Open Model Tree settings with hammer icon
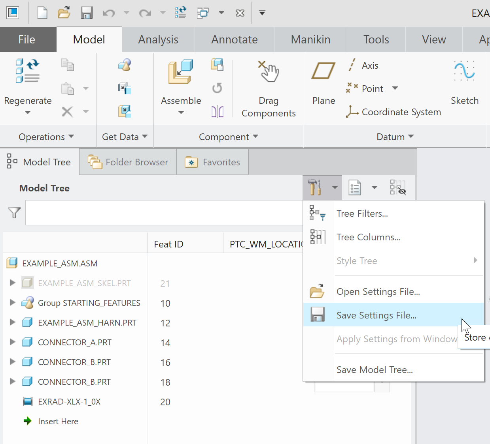490x444 pixels. [x=315, y=187]
